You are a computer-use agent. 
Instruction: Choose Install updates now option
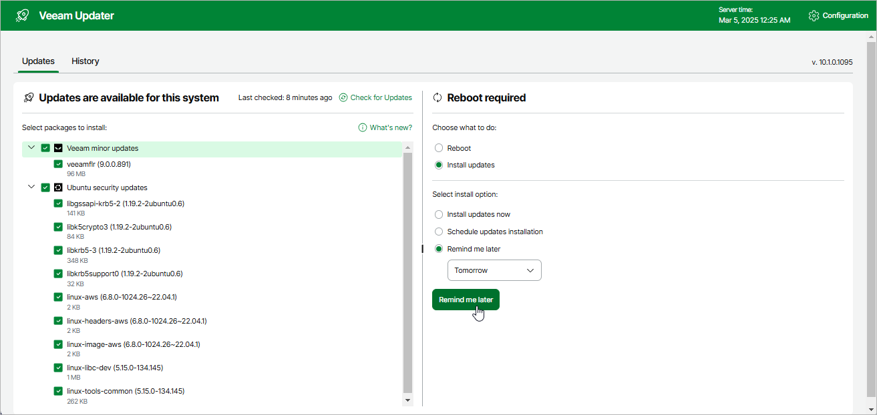(x=439, y=215)
